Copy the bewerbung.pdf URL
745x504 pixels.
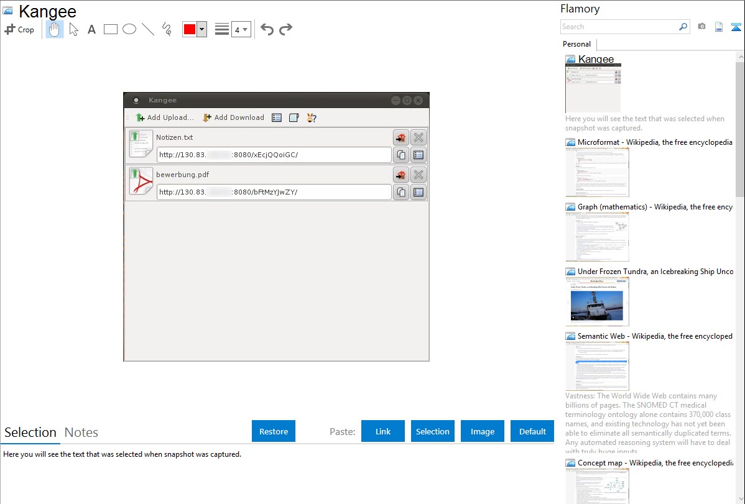(x=401, y=192)
